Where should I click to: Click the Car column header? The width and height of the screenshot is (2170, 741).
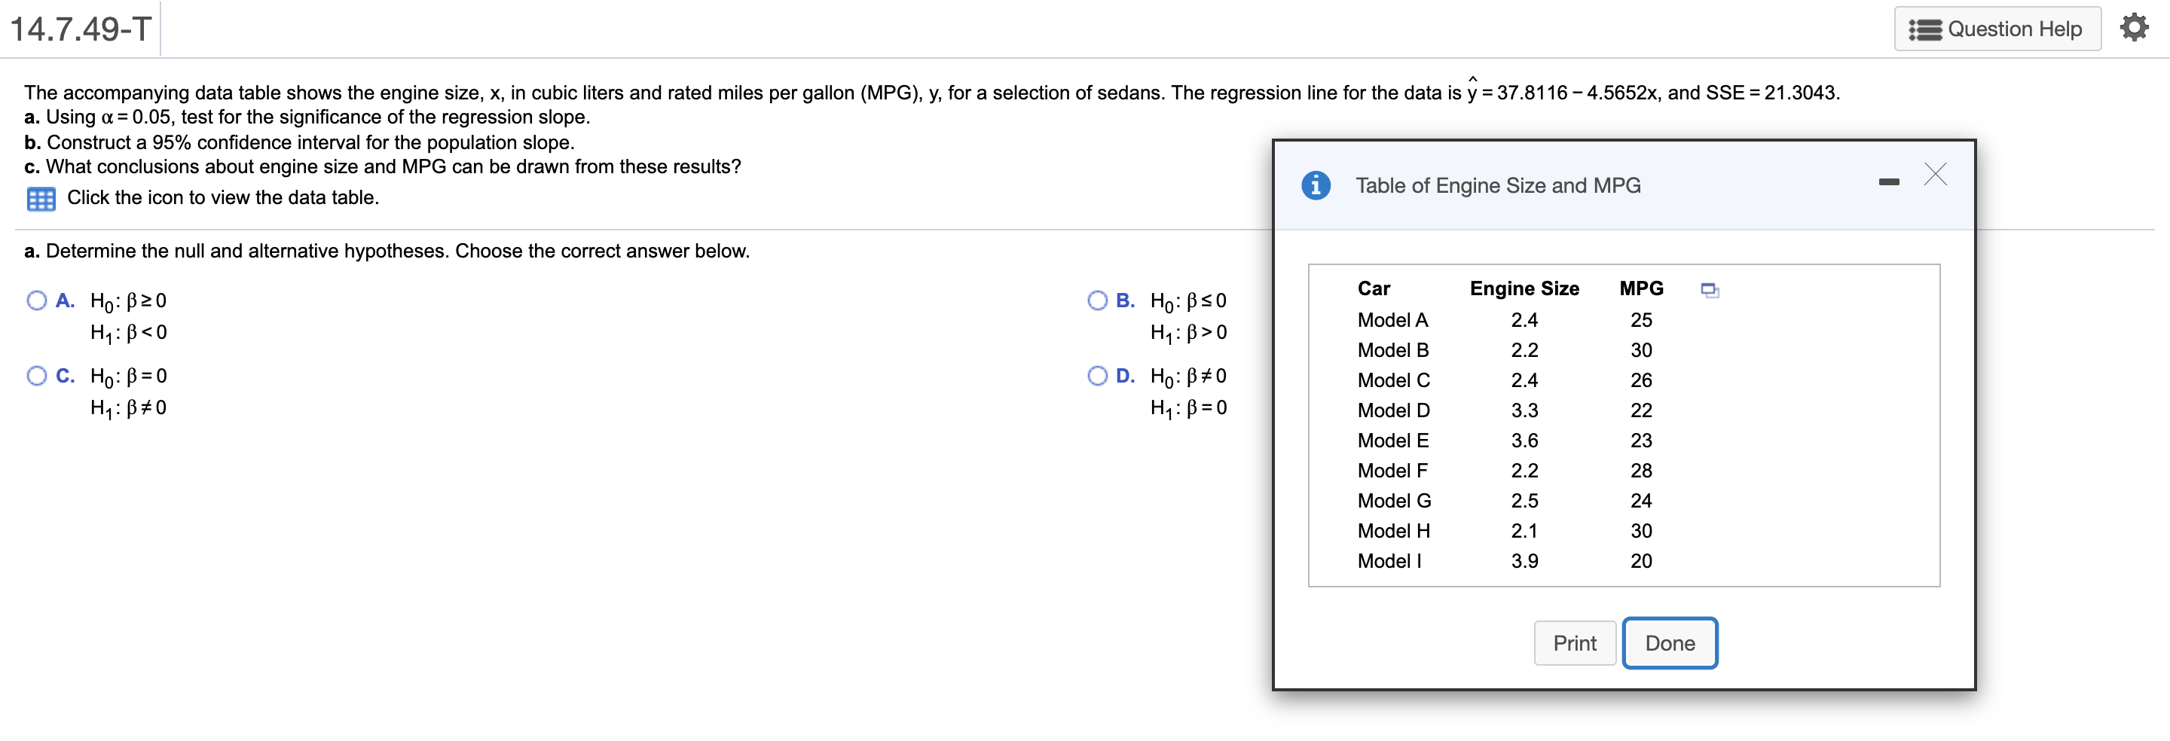(x=1373, y=289)
